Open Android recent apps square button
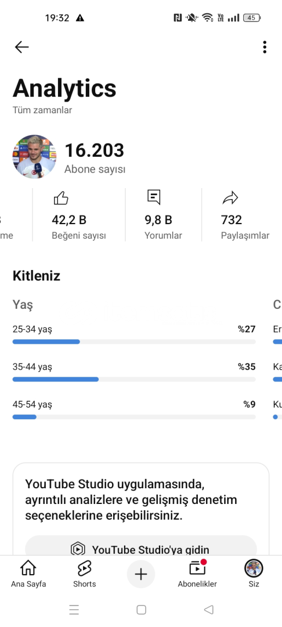Viewport: 282px width, 627px height. point(141,610)
